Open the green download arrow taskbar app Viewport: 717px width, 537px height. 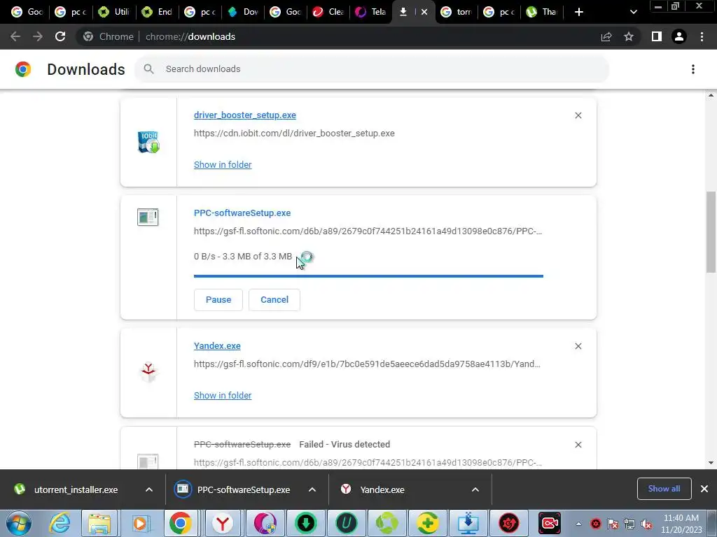point(305,523)
